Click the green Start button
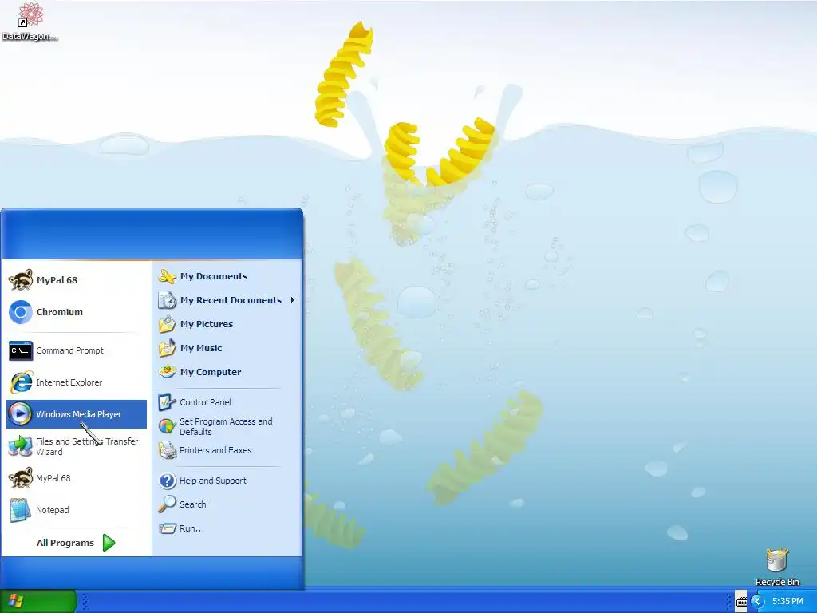Viewport: 817px width, 613px height. 38,601
